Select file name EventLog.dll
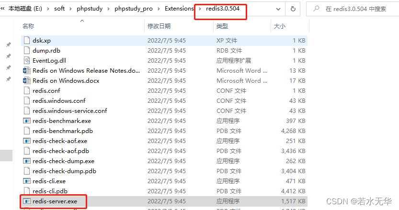This screenshot has height=210, width=399. (x=49, y=60)
